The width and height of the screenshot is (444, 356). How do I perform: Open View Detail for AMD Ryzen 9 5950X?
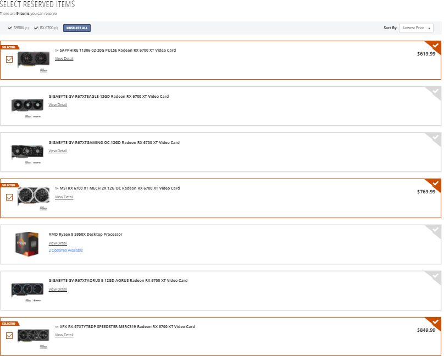coord(58,243)
